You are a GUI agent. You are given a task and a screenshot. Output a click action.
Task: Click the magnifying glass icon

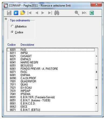pyautogui.click(x=77, y=13)
